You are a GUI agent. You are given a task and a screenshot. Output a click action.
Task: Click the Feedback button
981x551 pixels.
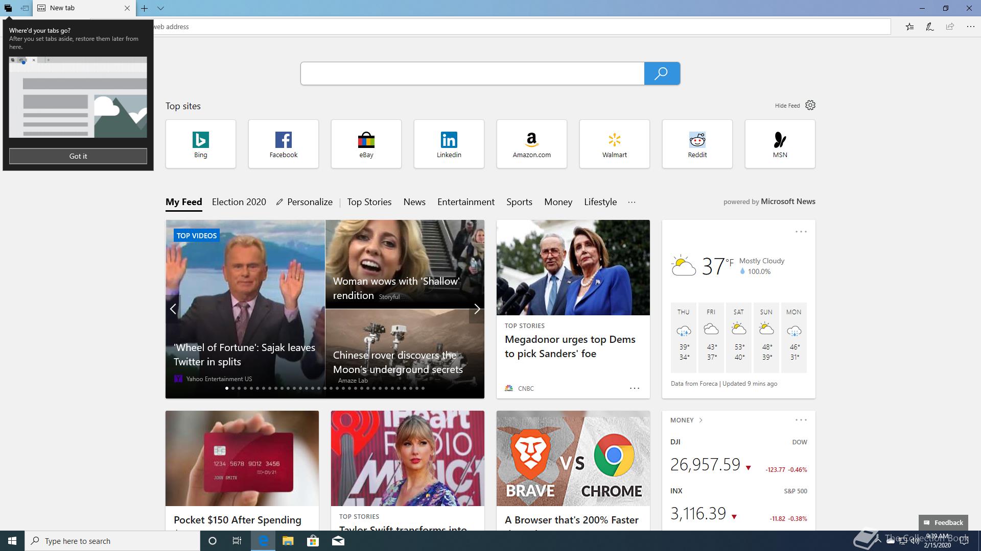(x=943, y=522)
